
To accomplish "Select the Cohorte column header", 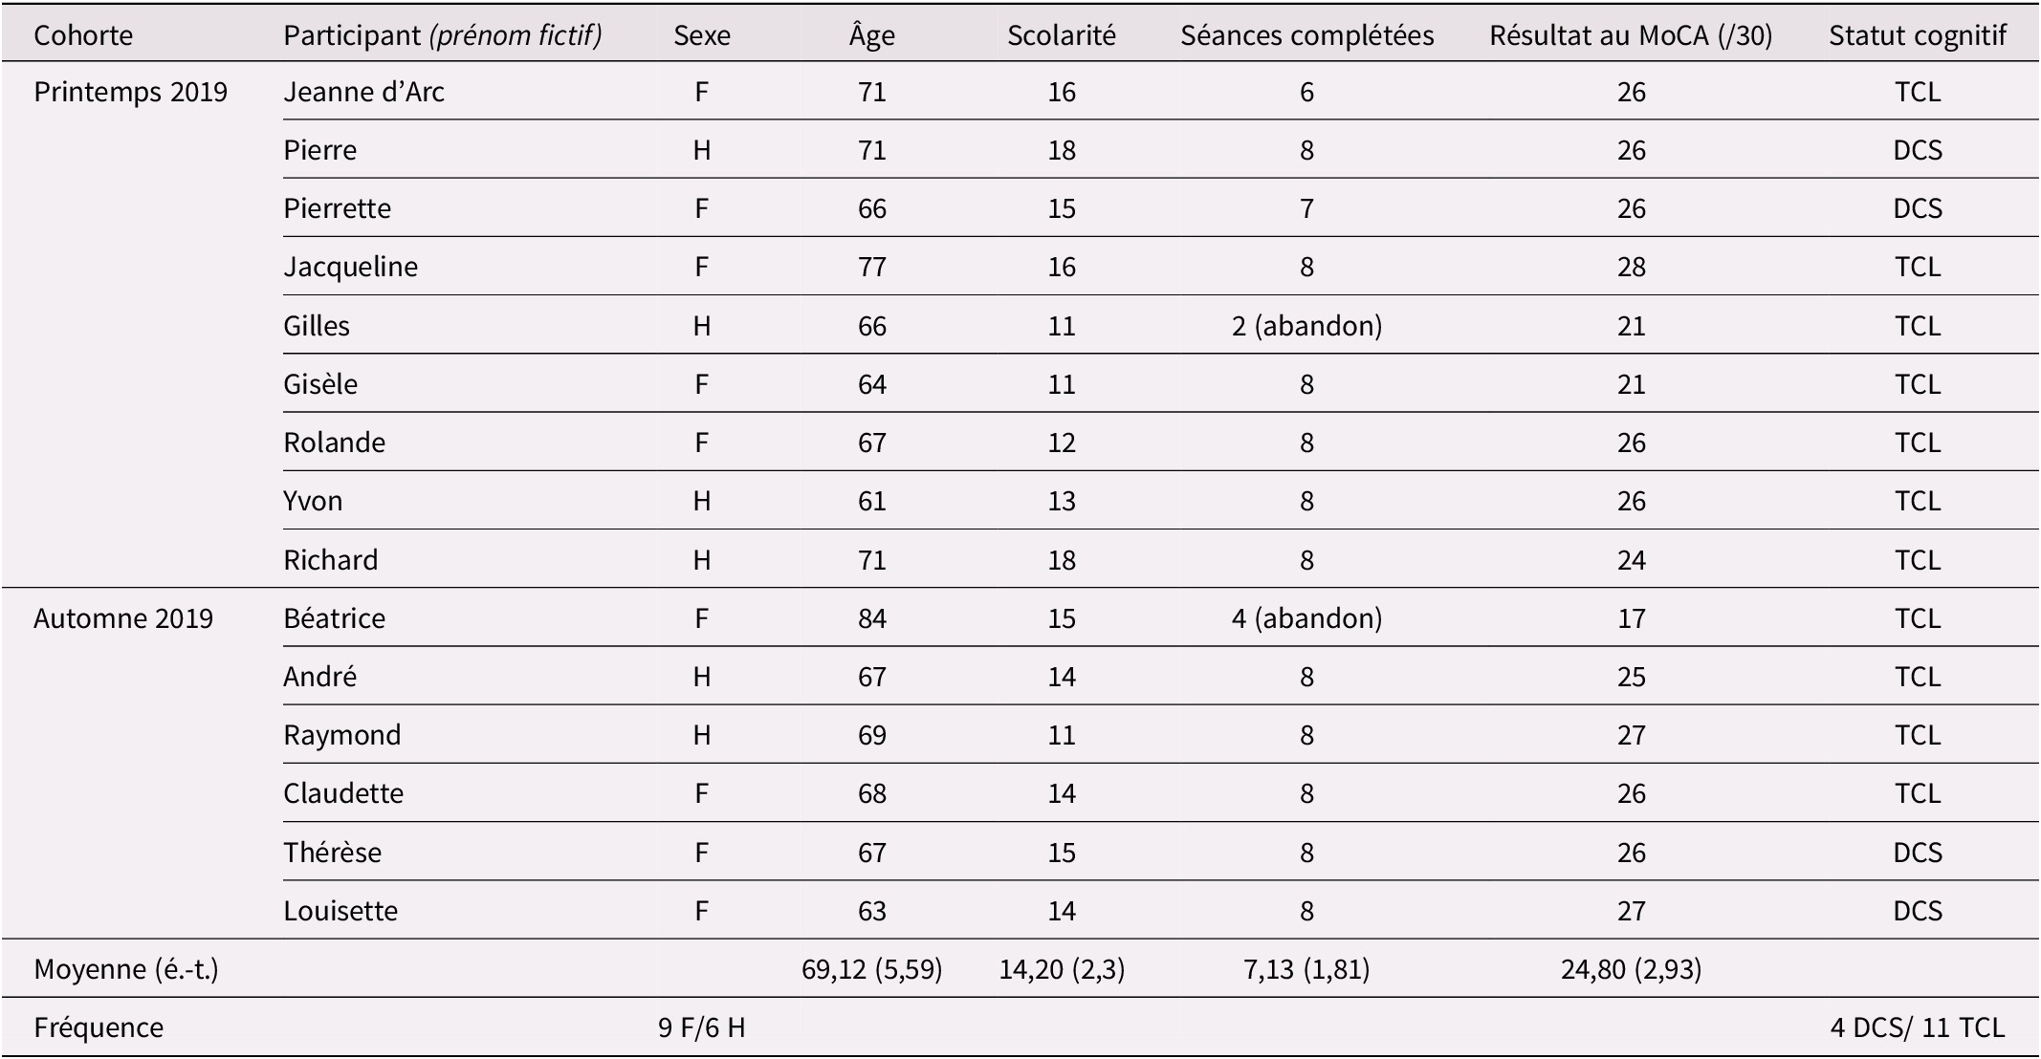I will click(83, 35).
